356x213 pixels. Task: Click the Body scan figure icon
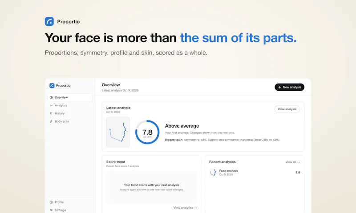[x=51, y=121]
